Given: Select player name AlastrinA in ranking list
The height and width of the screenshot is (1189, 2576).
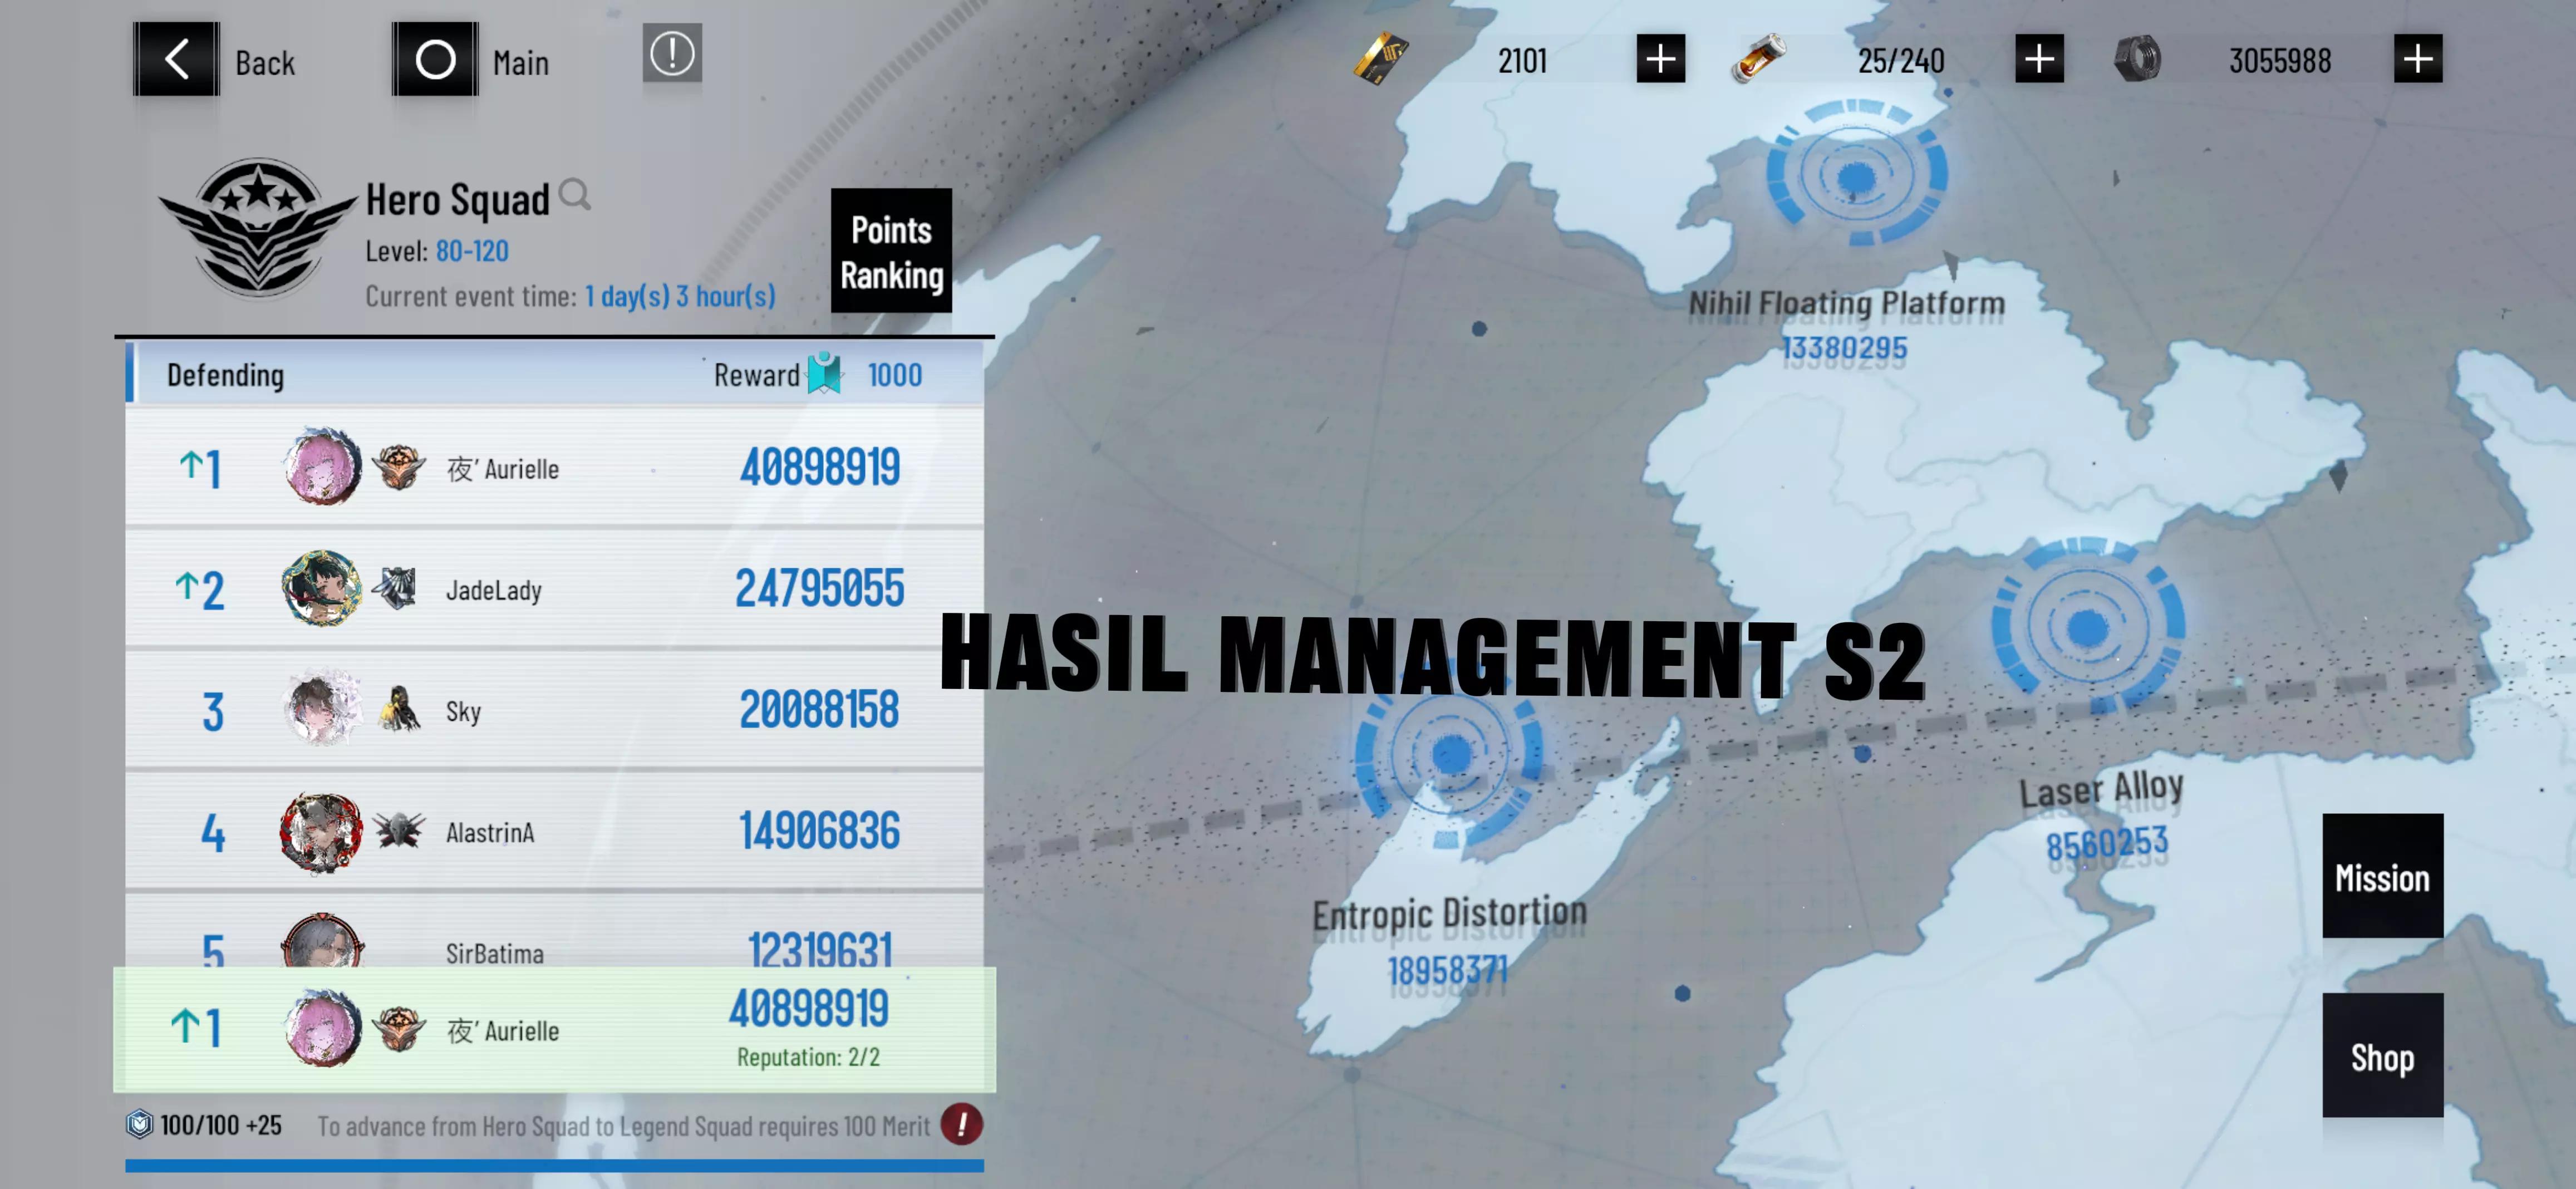Looking at the screenshot, I should coord(490,832).
